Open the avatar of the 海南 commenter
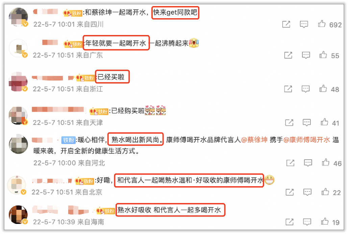This screenshot has height=234, width=348. (x=18, y=214)
